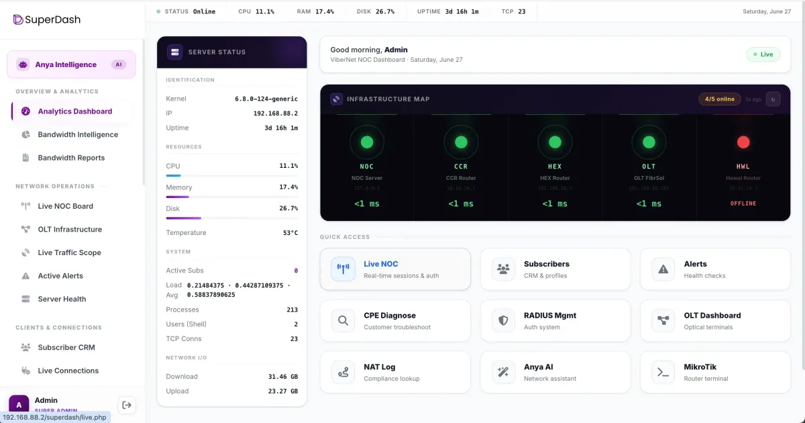This screenshot has height=423, width=805.
Task: Click the MikroTik terminal prompt icon
Action: click(663, 373)
